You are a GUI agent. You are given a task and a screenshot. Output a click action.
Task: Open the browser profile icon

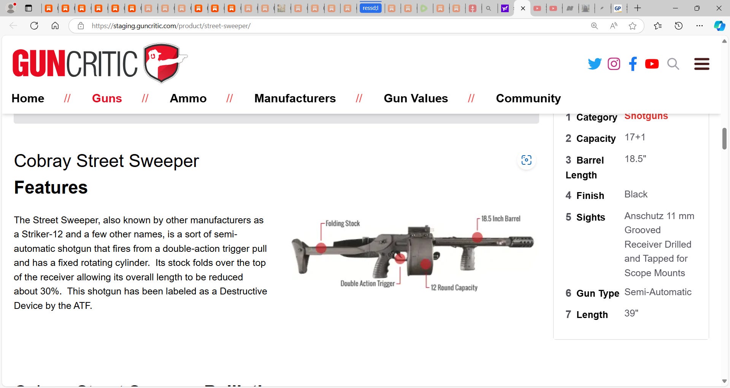coord(11,8)
